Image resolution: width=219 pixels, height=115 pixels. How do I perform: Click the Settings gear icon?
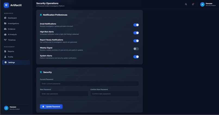pos(5,62)
